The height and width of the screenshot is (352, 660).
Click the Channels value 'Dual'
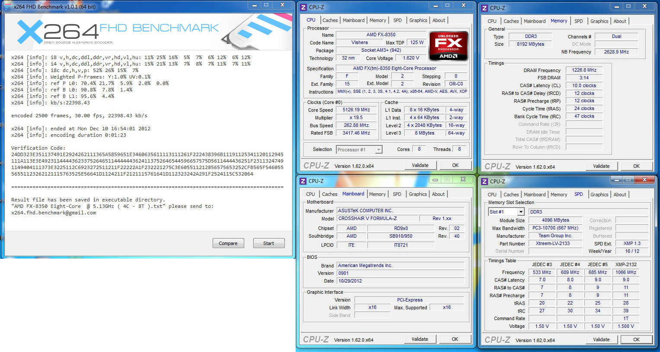tap(617, 36)
